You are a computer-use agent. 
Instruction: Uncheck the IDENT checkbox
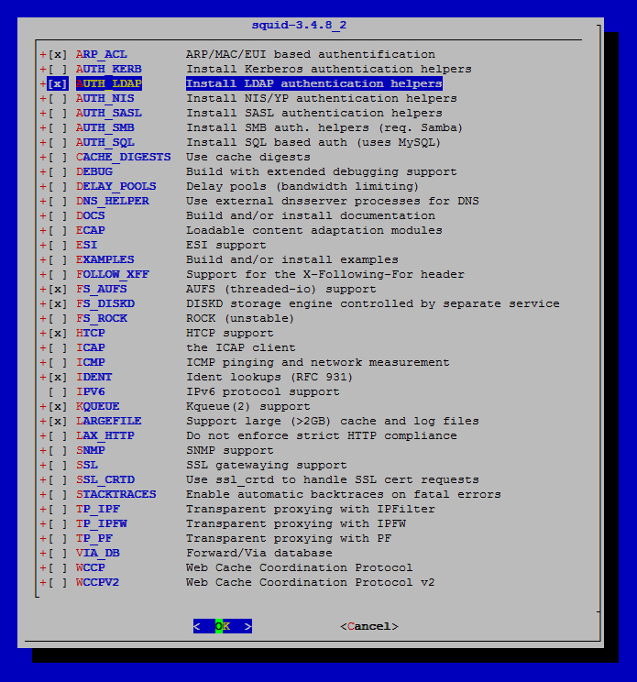58,377
